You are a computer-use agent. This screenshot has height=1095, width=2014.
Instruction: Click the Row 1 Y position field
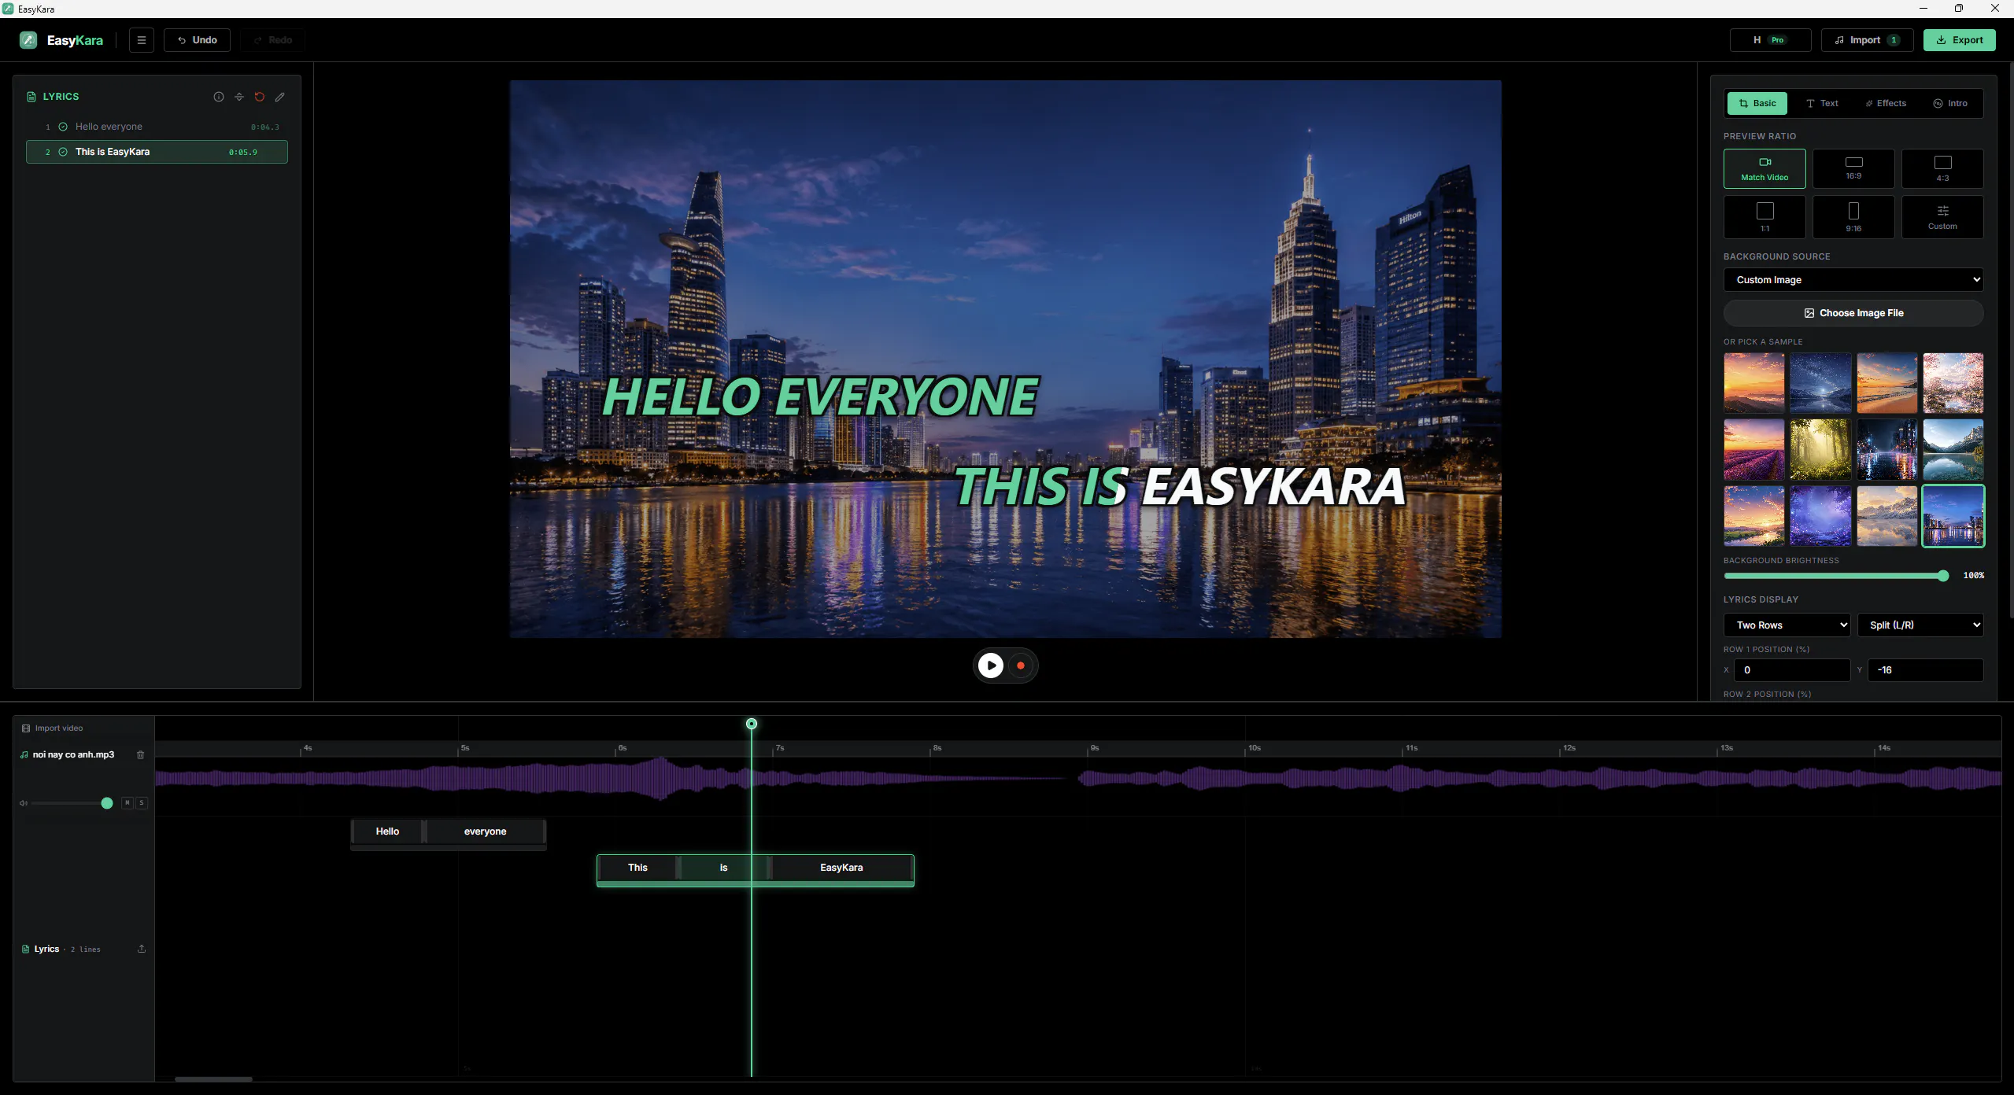pos(1925,670)
